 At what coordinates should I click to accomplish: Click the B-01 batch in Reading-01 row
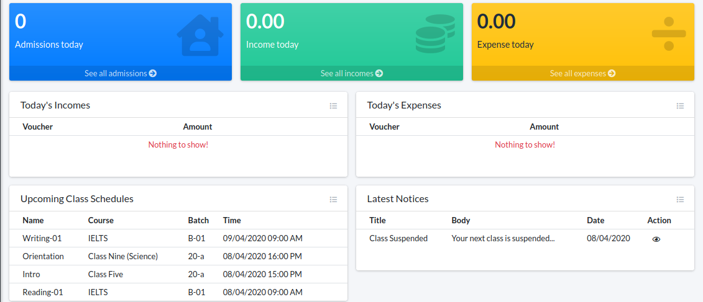pos(196,292)
